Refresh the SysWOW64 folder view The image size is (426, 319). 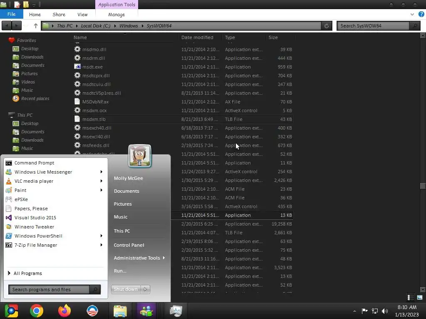pos(327,26)
